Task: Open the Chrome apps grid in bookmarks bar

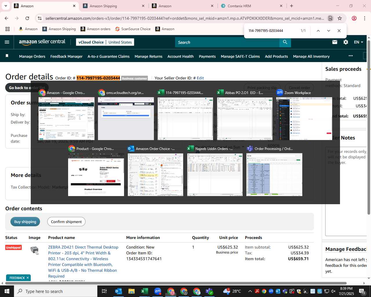Action: [8, 29]
